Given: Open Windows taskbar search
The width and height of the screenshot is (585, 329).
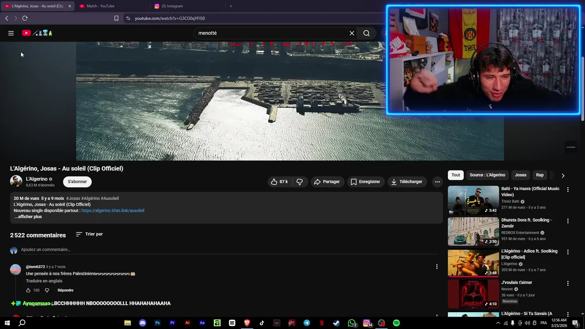Looking at the screenshot, I should coord(22,323).
